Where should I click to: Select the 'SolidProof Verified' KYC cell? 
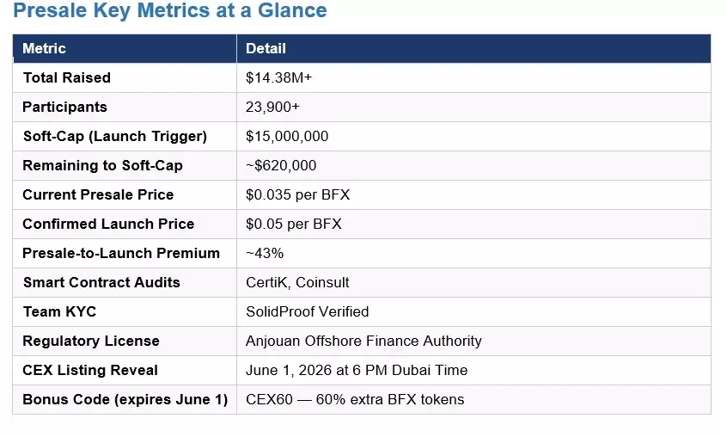[x=307, y=311]
